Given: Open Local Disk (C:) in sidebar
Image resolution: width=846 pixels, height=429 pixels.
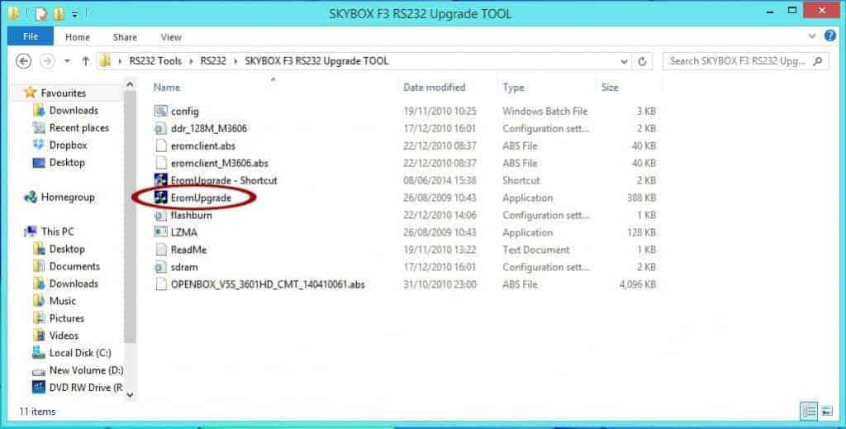Looking at the screenshot, I should 80,353.
